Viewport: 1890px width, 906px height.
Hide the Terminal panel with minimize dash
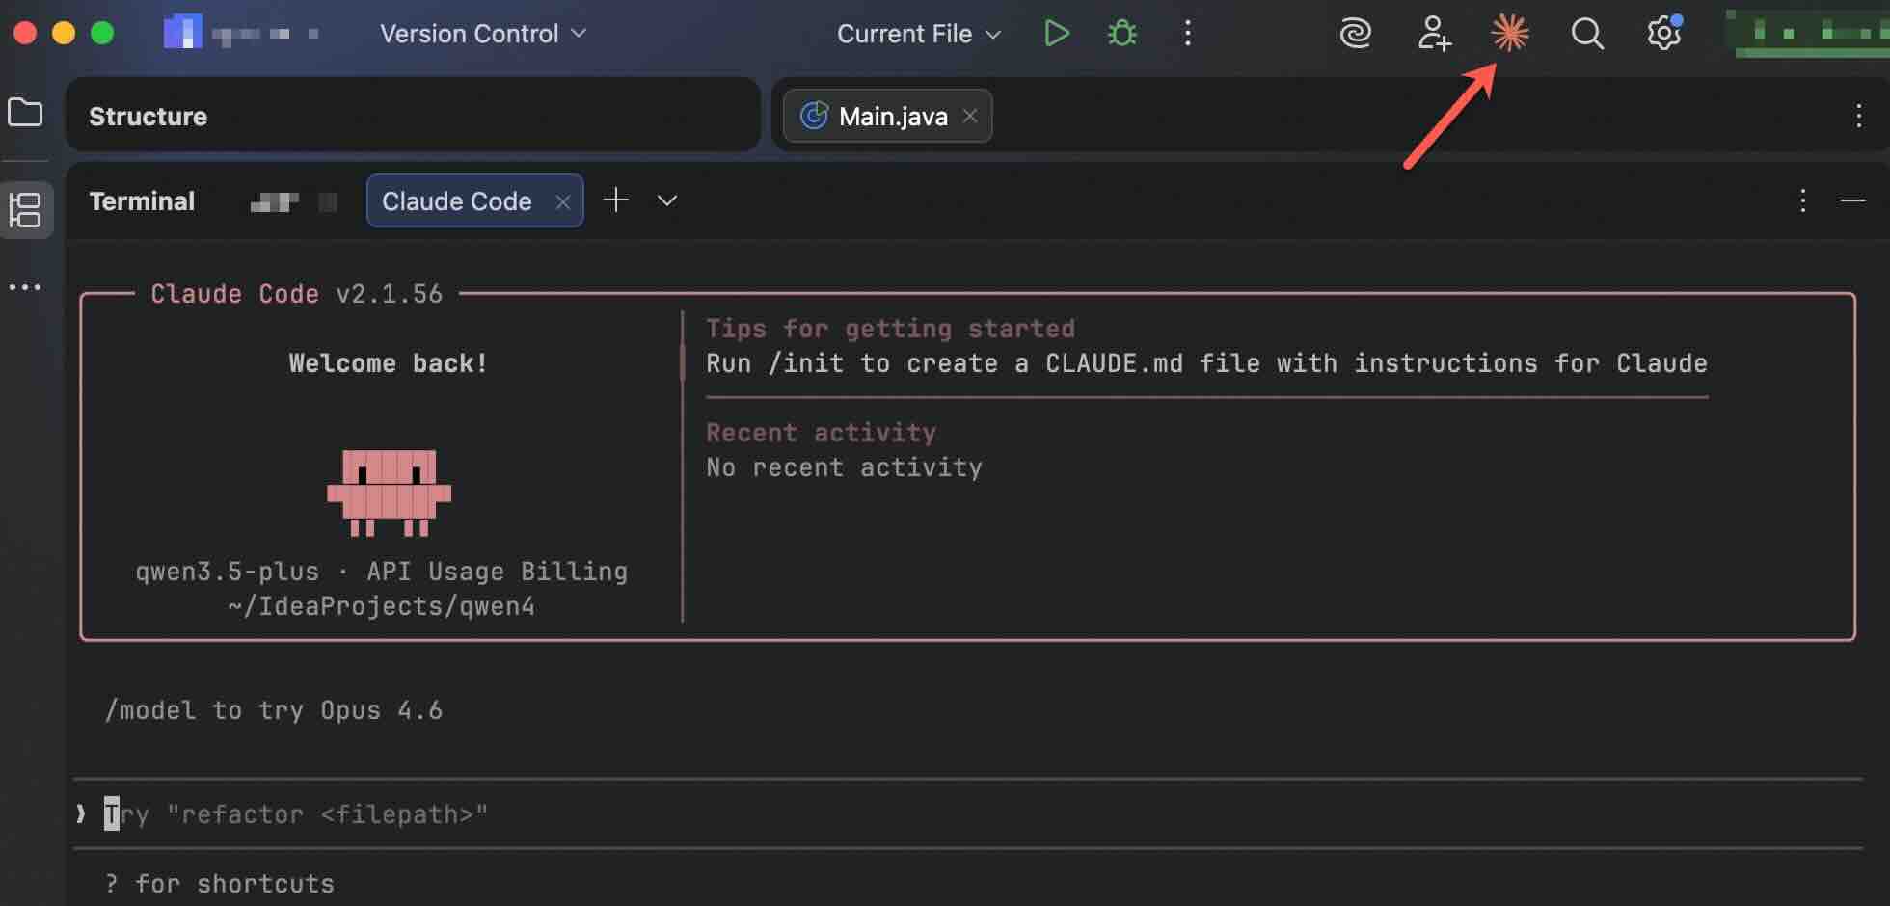(1852, 200)
